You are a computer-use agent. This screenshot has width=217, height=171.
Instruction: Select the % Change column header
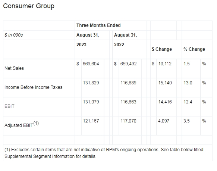click(194, 49)
